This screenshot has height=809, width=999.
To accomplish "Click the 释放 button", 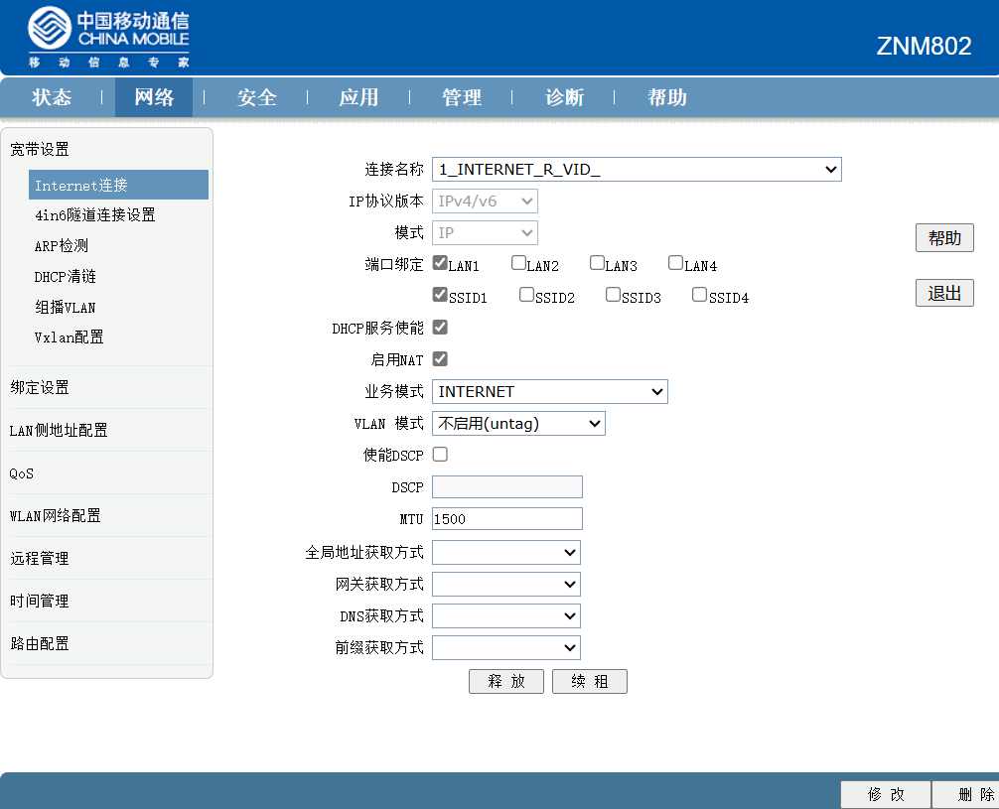I will [505, 681].
